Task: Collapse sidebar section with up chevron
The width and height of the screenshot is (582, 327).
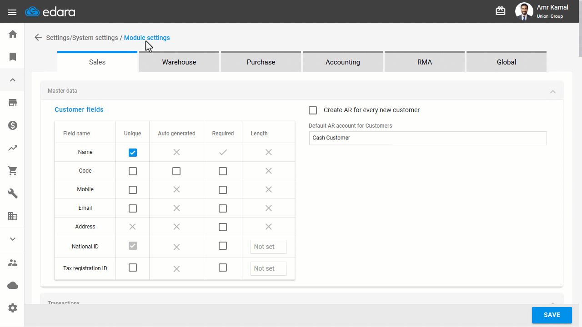Action: 13,80
